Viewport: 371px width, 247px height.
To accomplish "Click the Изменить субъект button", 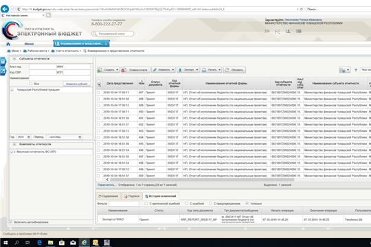I will point(77,84).
